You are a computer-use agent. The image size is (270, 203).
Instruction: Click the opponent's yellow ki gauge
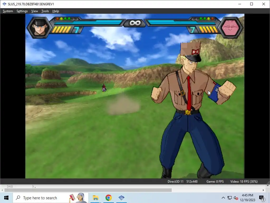click(x=208, y=30)
